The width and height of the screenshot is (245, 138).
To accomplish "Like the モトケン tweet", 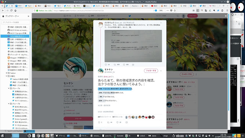I will click(118, 122).
